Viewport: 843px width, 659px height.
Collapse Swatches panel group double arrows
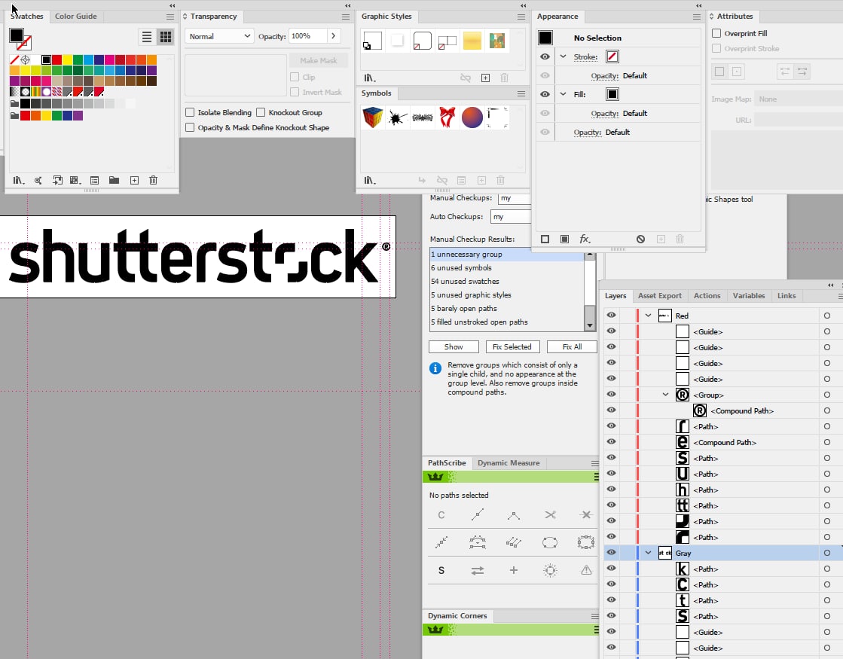pyautogui.click(x=172, y=5)
